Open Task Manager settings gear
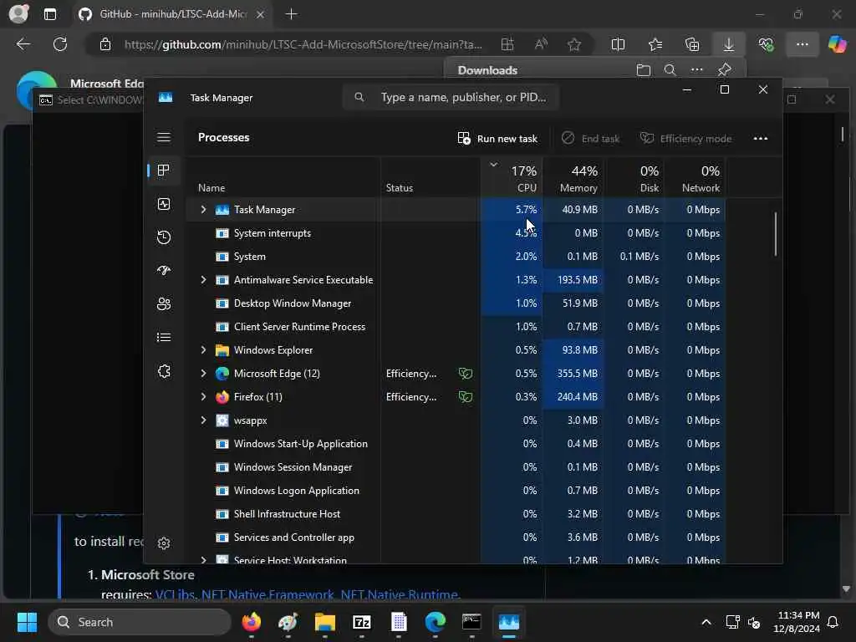The height and width of the screenshot is (642, 856). pyautogui.click(x=164, y=543)
